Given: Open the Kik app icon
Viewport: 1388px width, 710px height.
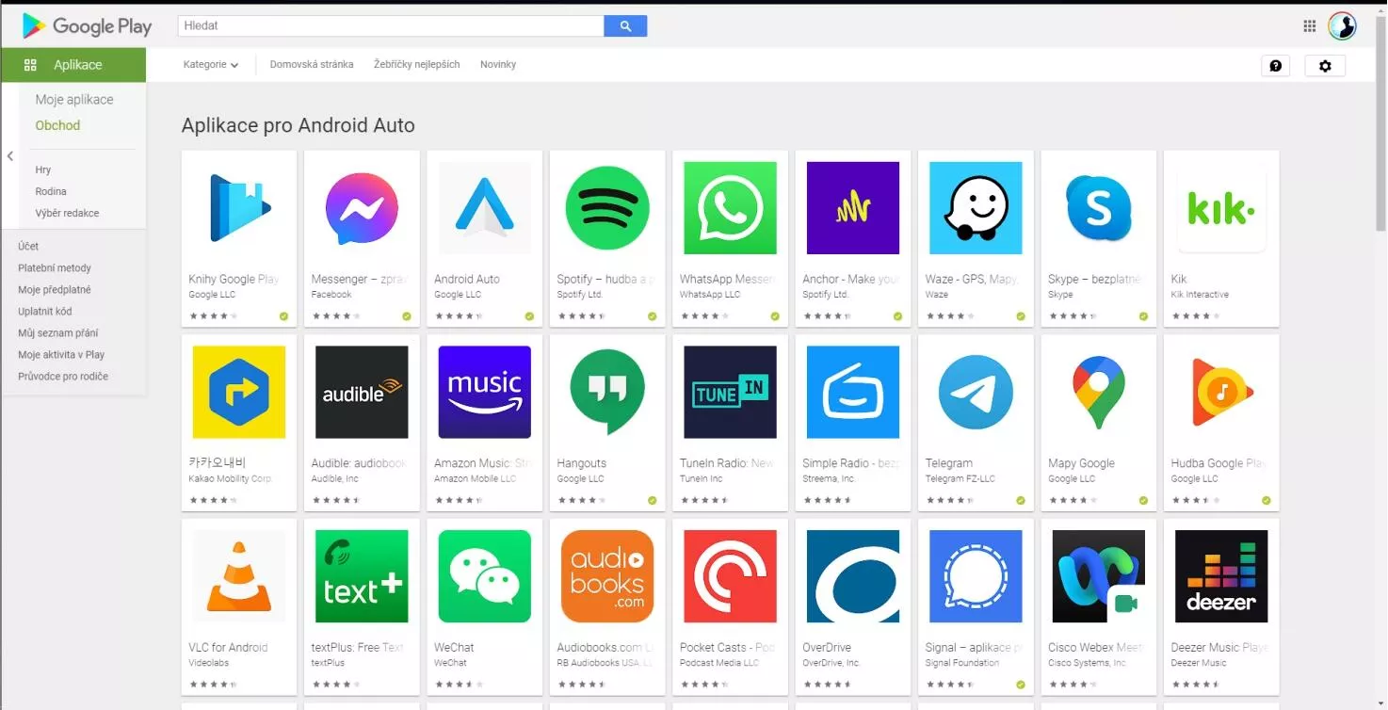Looking at the screenshot, I should 1221,208.
